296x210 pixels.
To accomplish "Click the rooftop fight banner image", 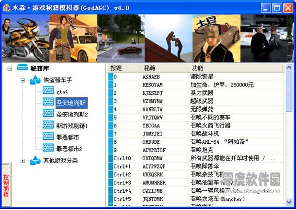I will [x=169, y=39].
